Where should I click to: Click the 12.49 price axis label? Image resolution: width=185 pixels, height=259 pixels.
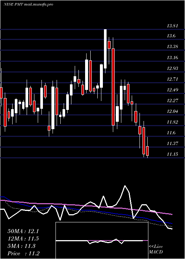pyautogui.click(x=172, y=90)
